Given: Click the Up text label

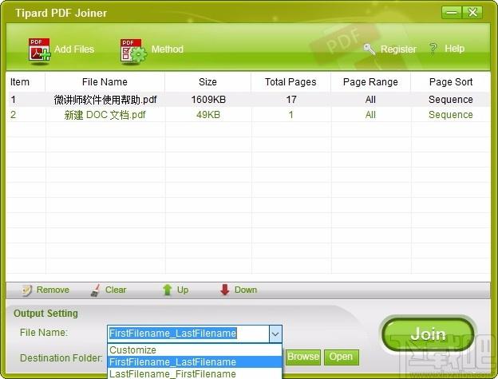Looking at the screenshot, I should coord(183,290).
